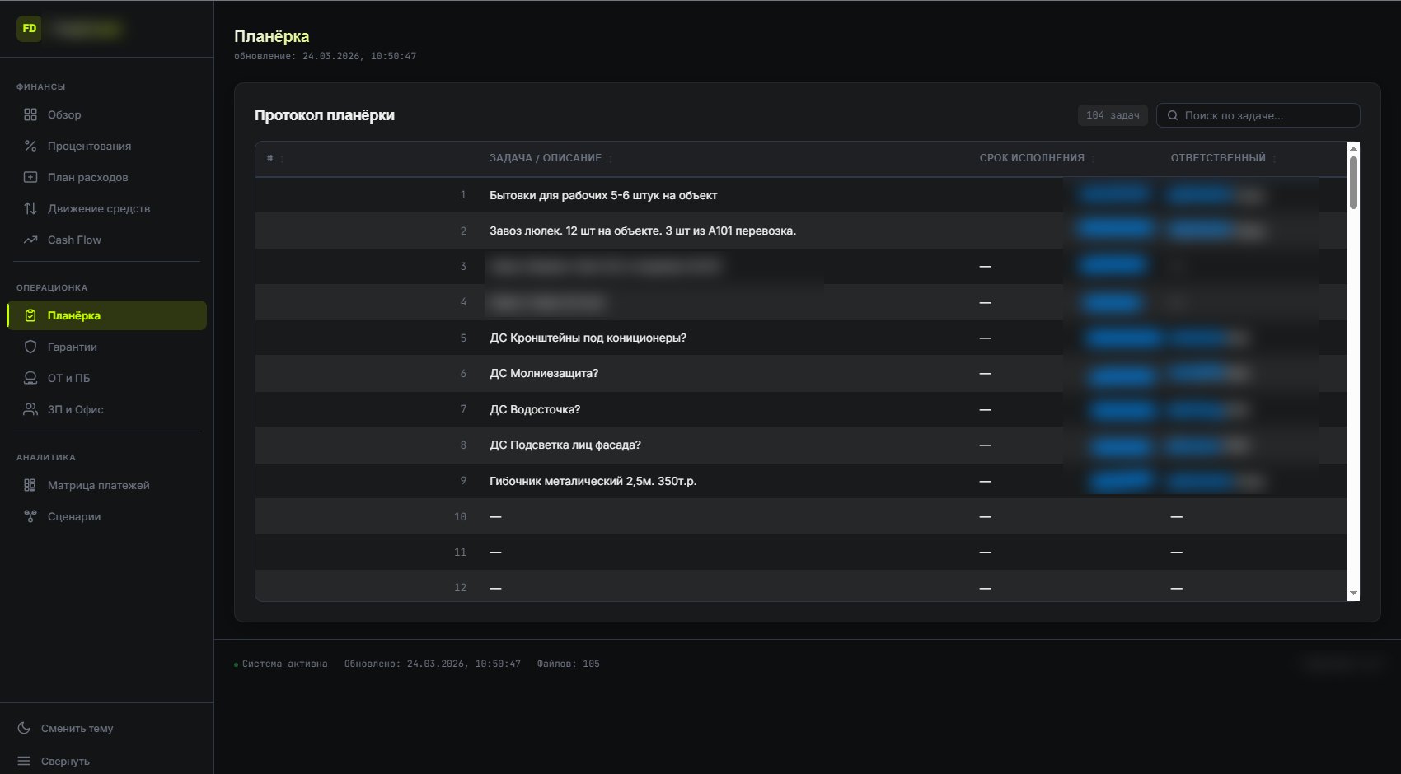Click the '104 задач' counter badge
1401x774 pixels.
pyautogui.click(x=1113, y=115)
